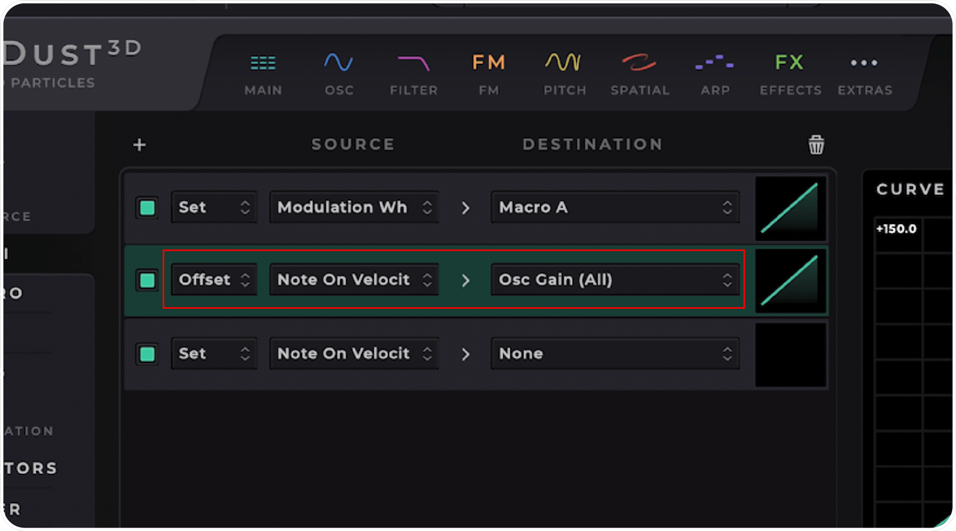The image size is (956, 531).
Task: Open the None destination dropdown
Action: (x=615, y=354)
